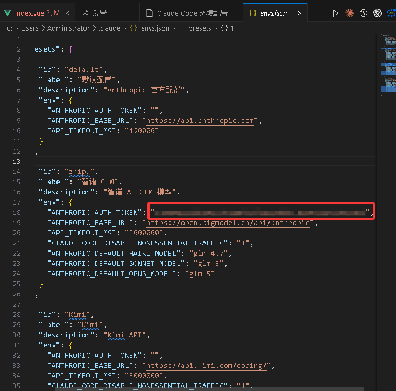This screenshot has width=396, height=391.
Task: Open the https://api.kimi.com/coding/ link
Action: 206,366
